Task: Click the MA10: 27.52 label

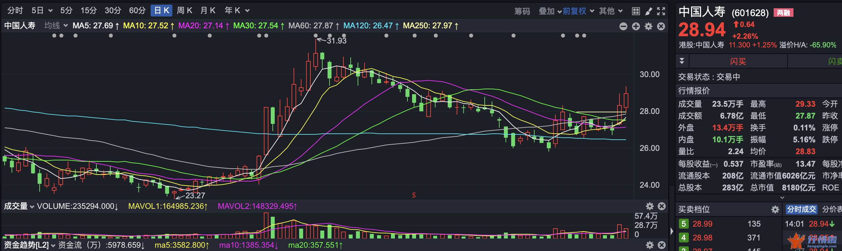Action: pyautogui.click(x=149, y=26)
